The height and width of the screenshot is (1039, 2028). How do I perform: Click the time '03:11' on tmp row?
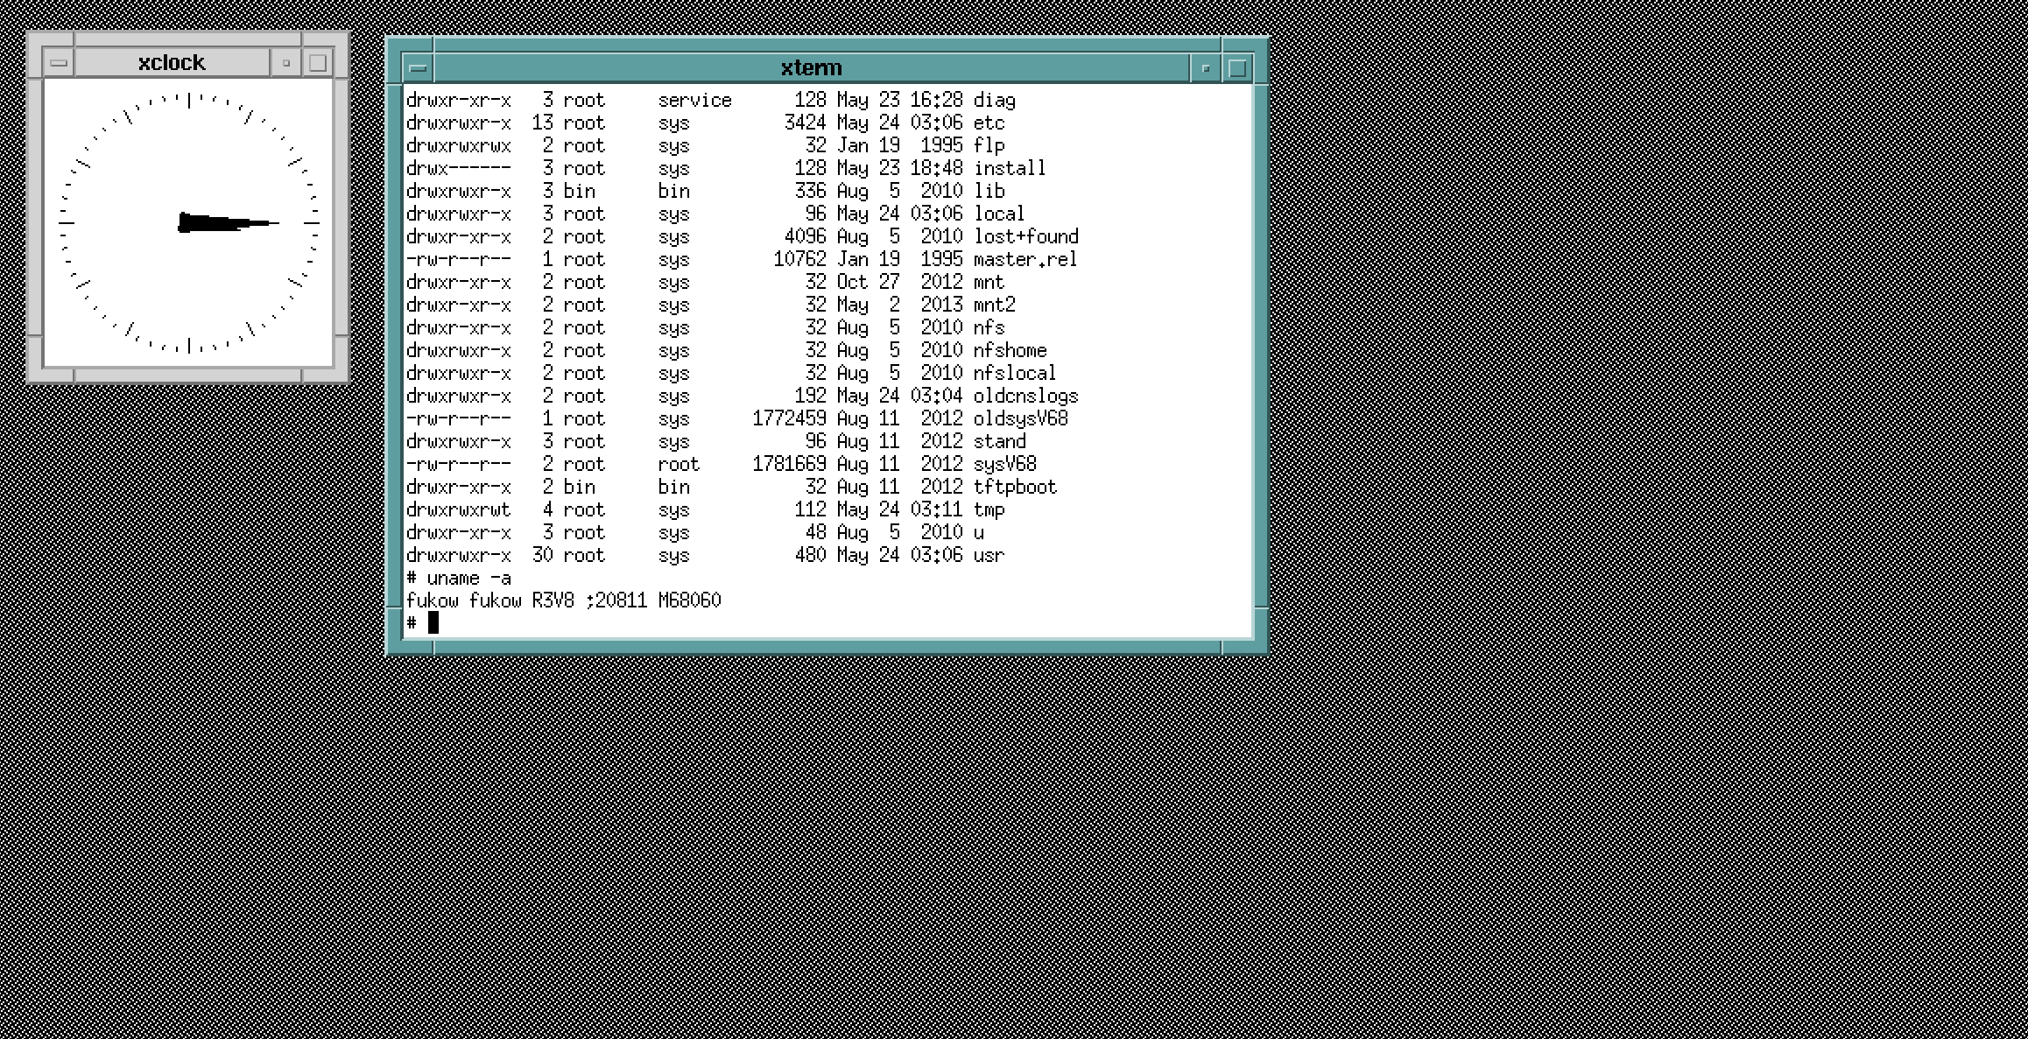(937, 509)
